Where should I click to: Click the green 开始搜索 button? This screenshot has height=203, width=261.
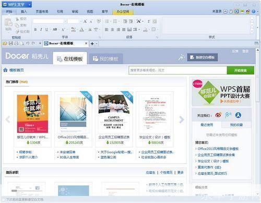click(x=241, y=70)
